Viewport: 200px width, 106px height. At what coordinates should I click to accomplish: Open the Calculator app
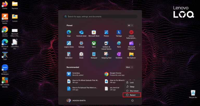point(69,55)
